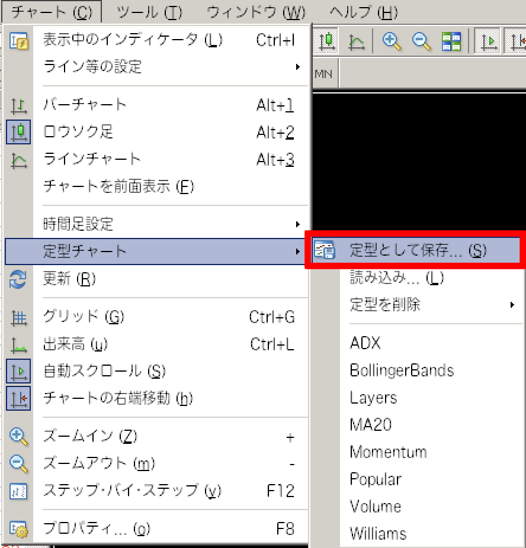Open the ツール (T) menu
Image resolution: width=526 pixels, height=548 pixels.
tap(150, 12)
